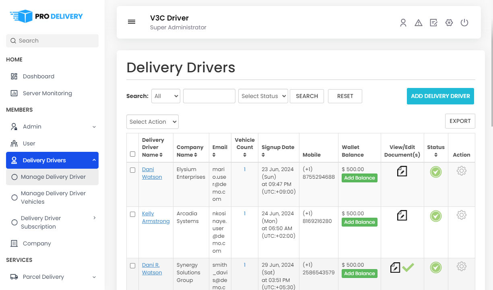View Dani Watson's edit documents icon

402,171
